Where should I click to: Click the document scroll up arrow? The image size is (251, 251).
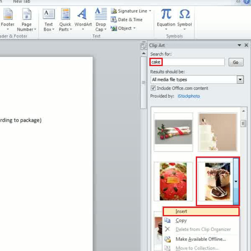[x=144, y=53]
